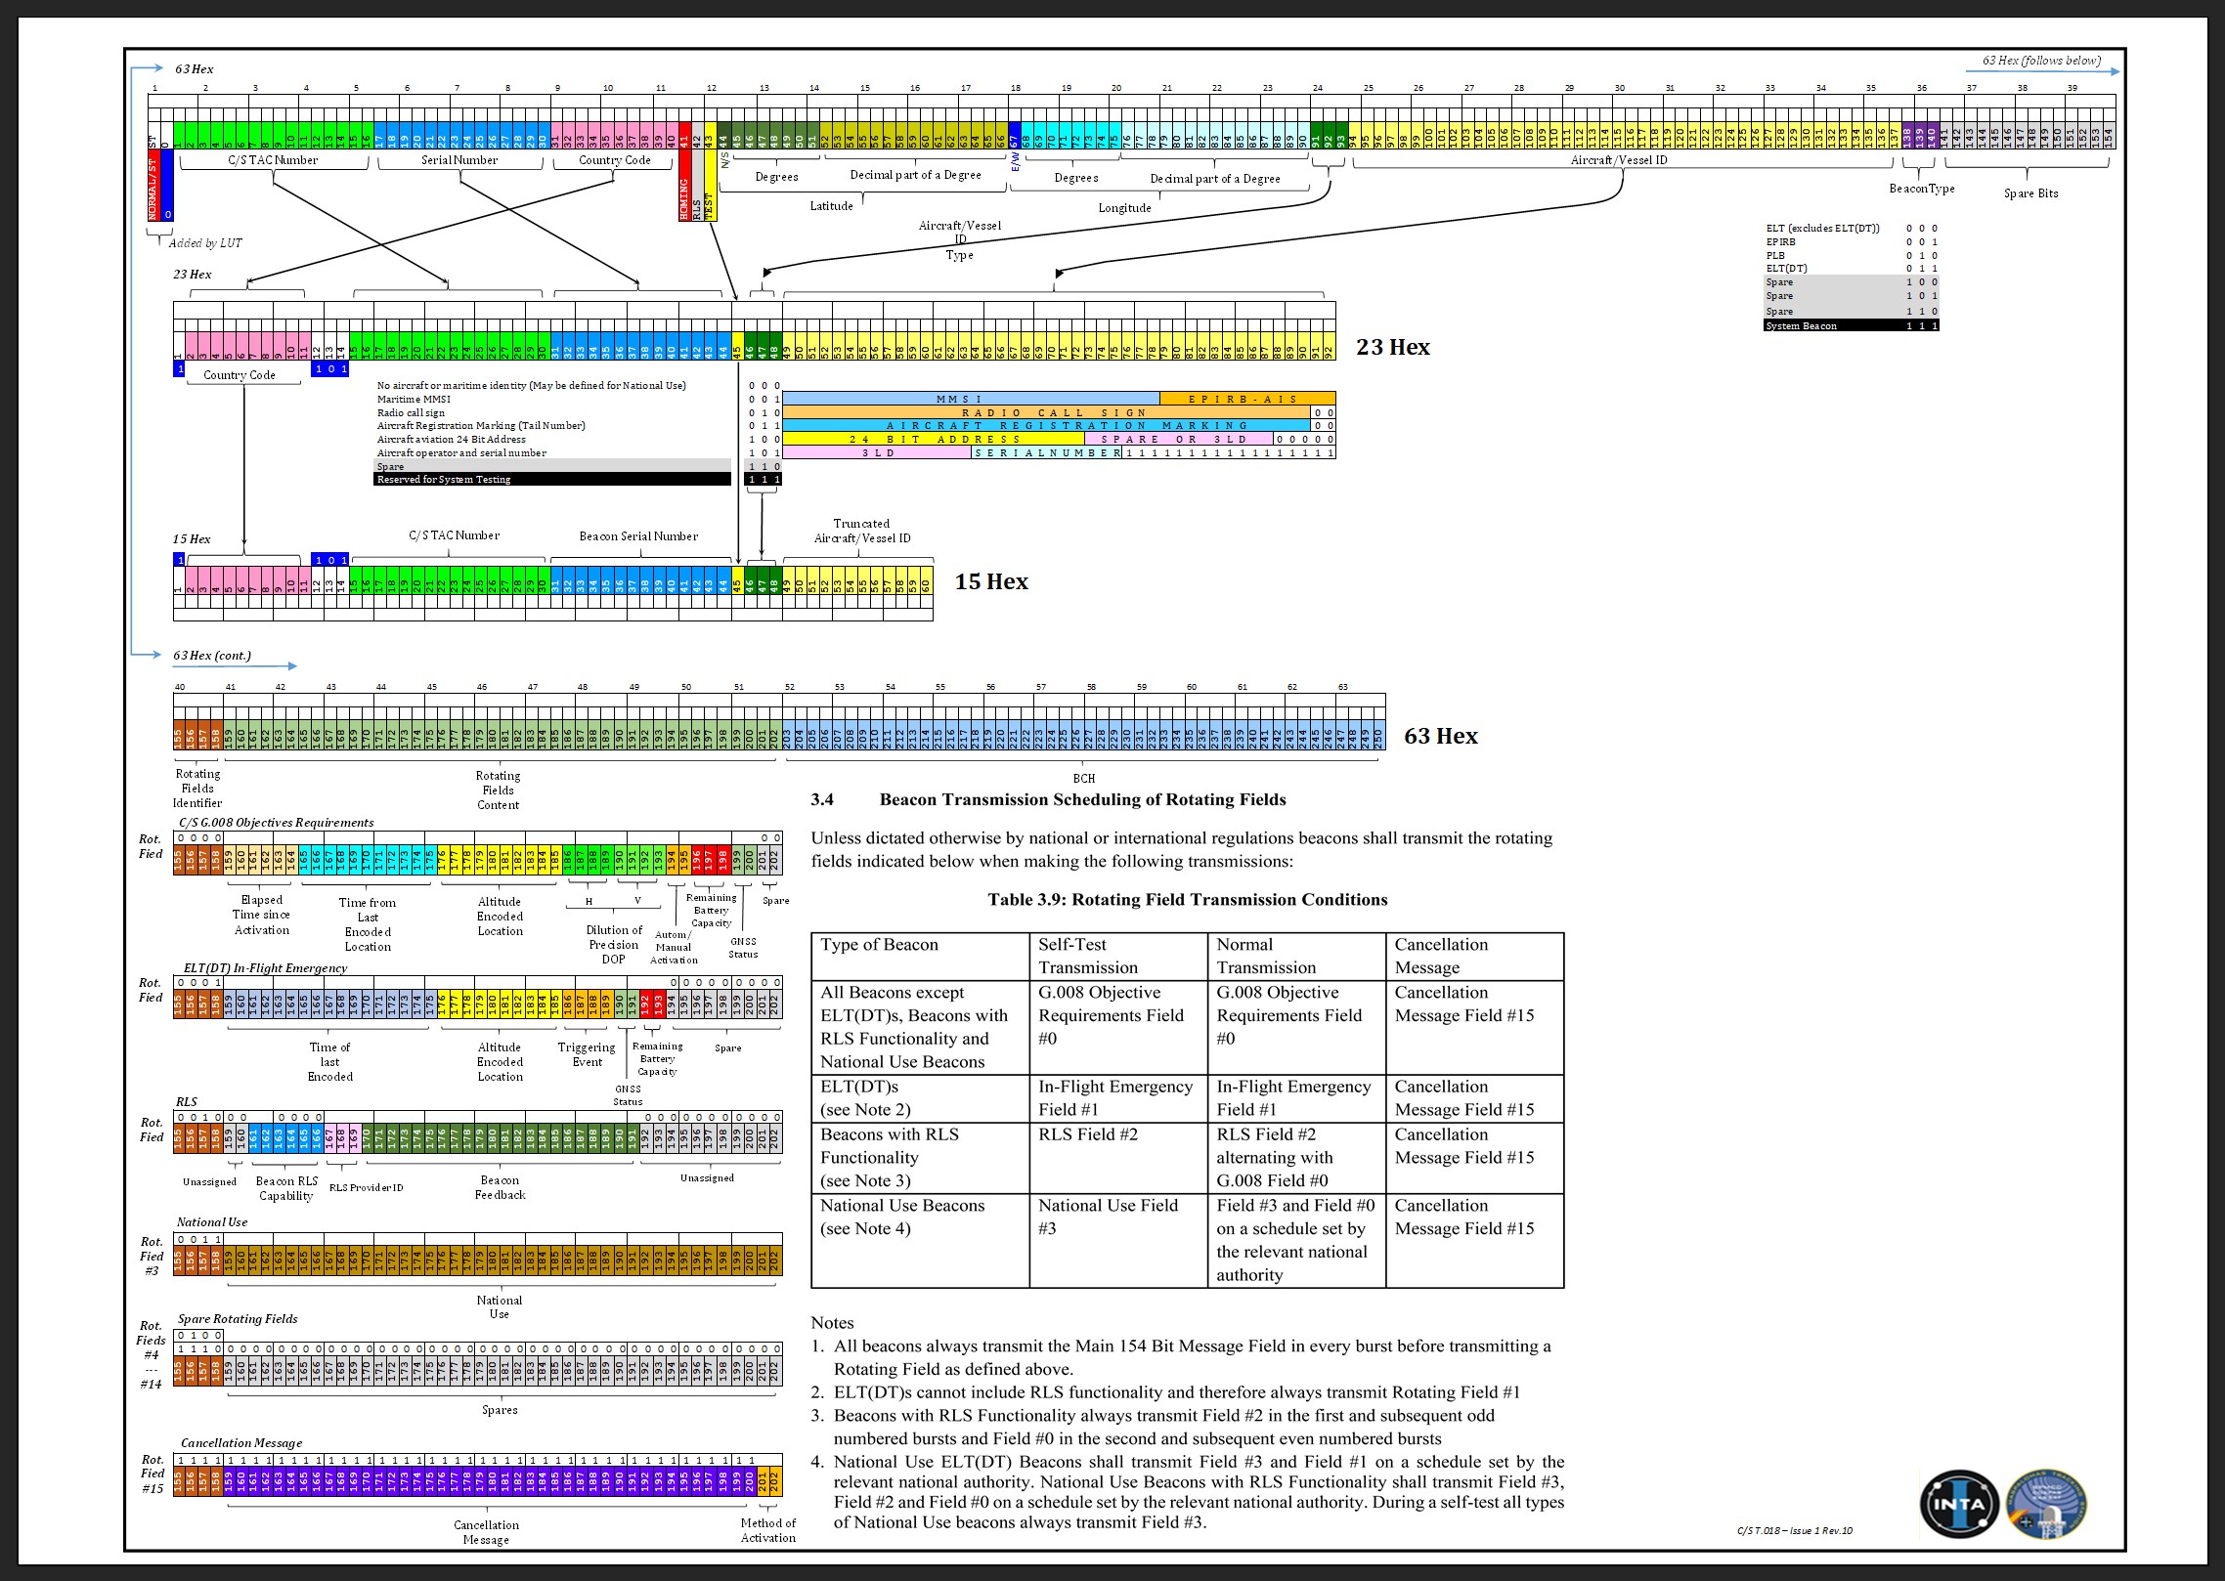Viewport: 2225px width, 1581px height.
Task: Select the 'Added by LUT' note
Action: point(205,243)
